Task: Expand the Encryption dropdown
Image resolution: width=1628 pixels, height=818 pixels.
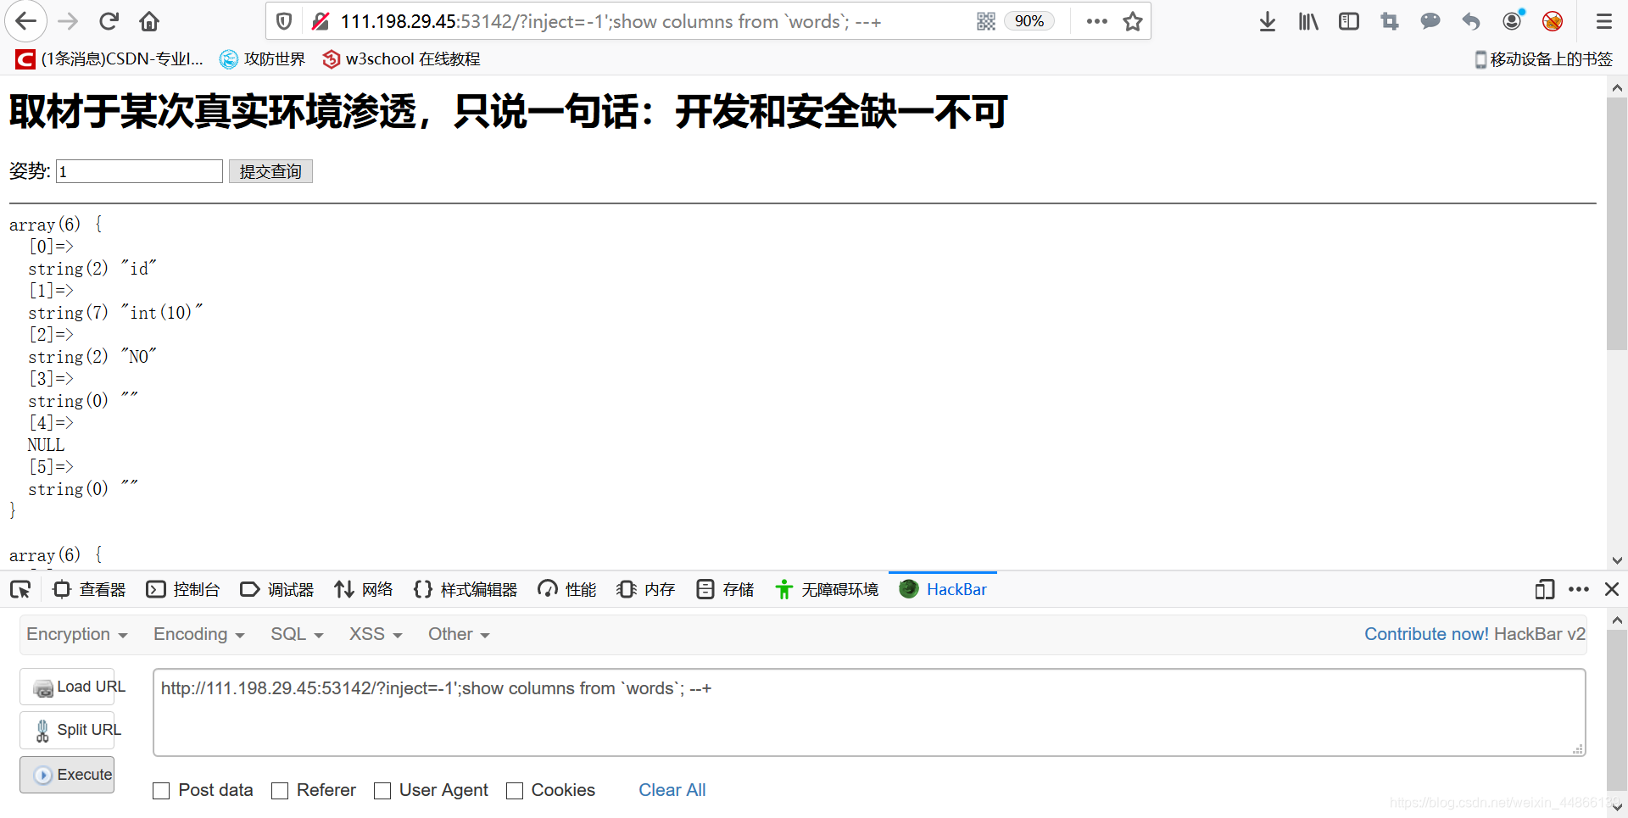Action: point(77,635)
